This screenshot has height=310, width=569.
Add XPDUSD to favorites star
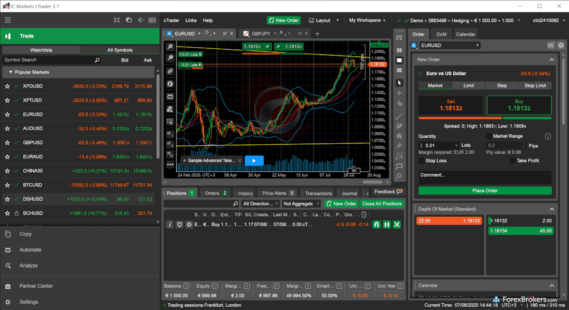point(7,86)
